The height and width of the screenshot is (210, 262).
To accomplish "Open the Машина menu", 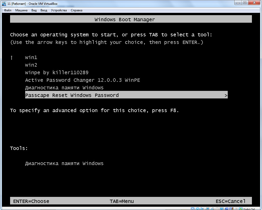I will (21, 10).
